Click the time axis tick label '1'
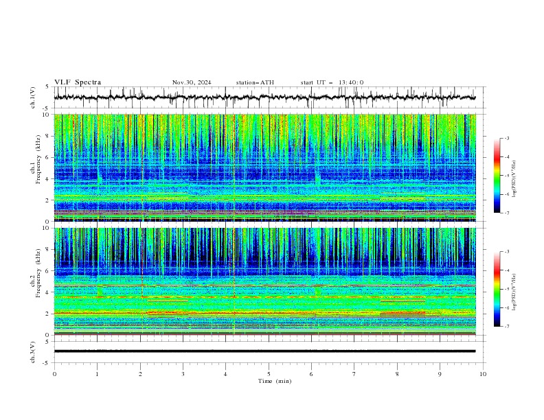Viewport: 544px width, 420px height. [x=97, y=374]
